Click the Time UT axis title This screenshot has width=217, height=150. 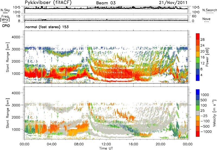[x=106, y=148]
